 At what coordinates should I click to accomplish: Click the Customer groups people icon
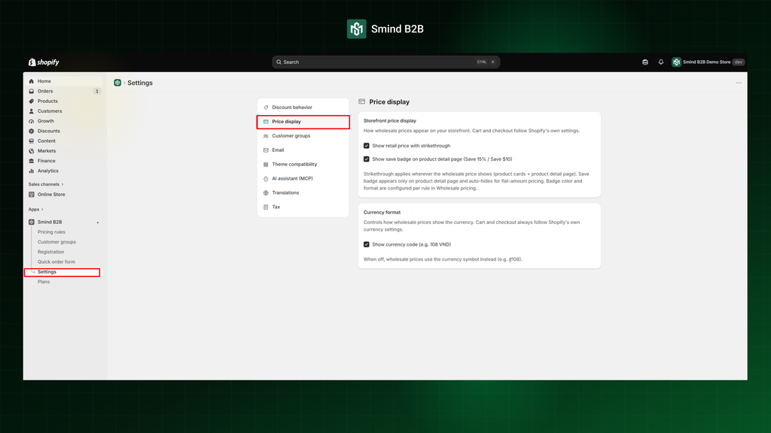[x=266, y=136]
